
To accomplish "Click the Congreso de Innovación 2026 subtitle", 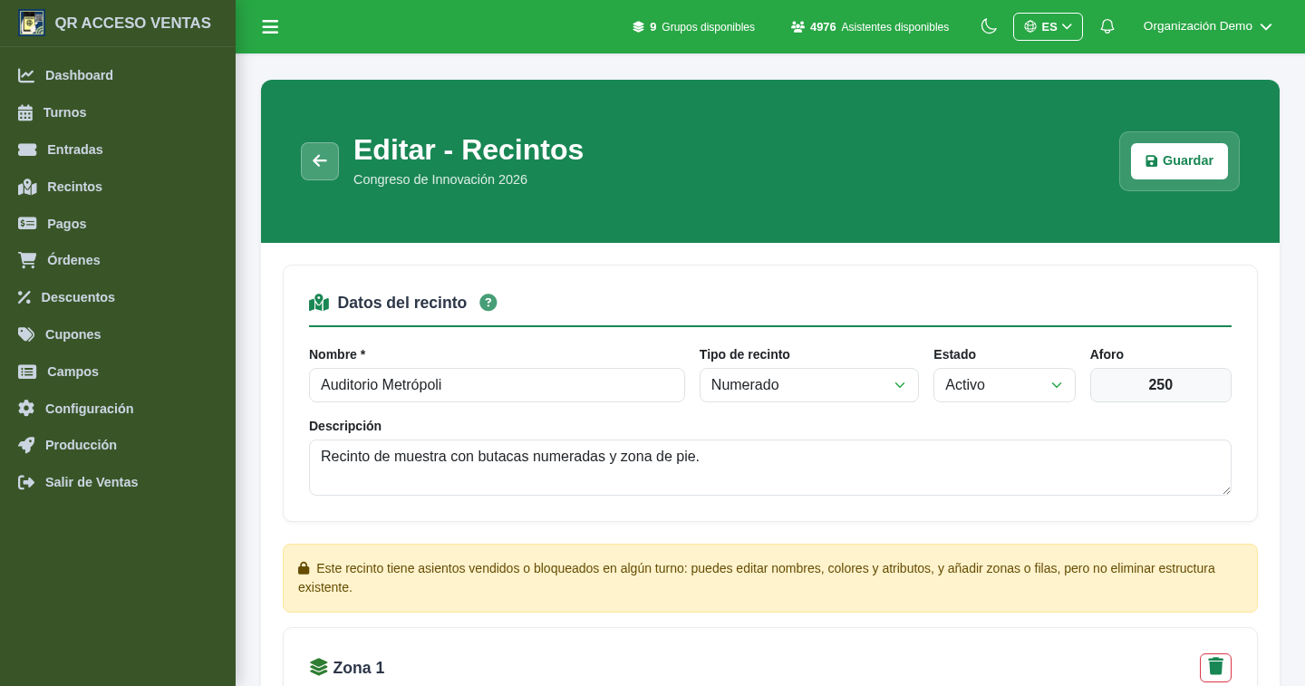I will pos(440,179).
